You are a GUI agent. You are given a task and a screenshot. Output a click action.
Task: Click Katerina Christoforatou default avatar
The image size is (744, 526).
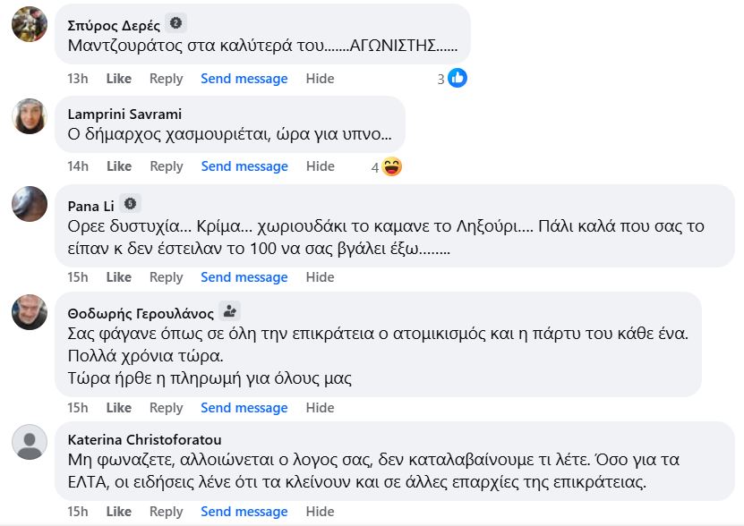[30, 442]
